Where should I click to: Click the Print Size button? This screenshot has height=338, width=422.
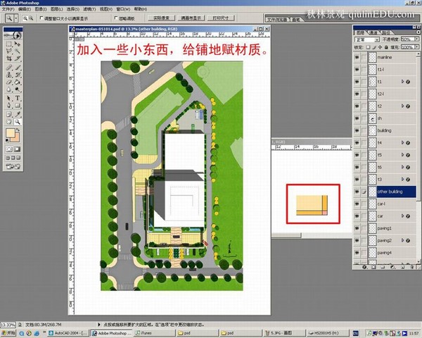(x=221, y=18)
